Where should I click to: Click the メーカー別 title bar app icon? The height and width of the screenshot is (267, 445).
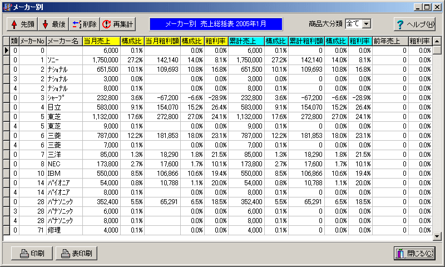pos(8,7)
